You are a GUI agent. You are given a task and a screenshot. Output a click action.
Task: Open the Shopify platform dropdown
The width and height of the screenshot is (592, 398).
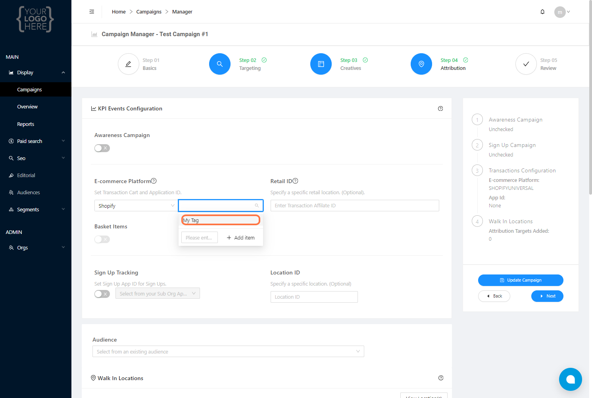click(136, 206)
